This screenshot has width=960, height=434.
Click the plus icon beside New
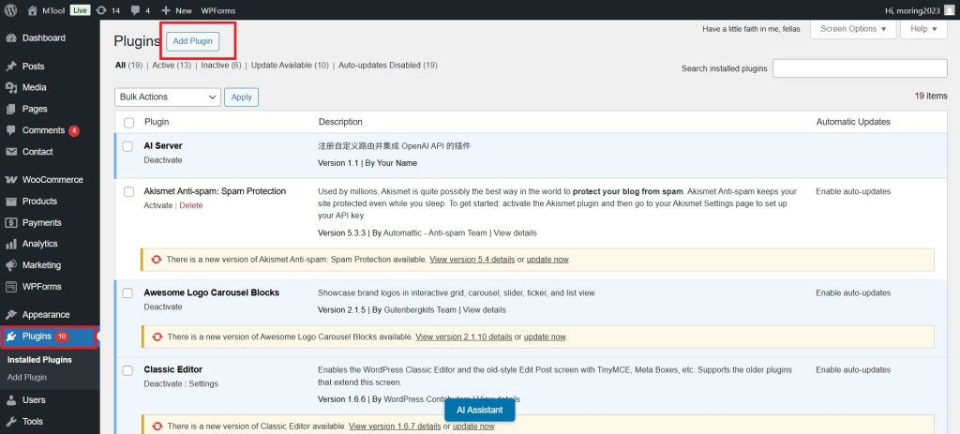(166, 10)
